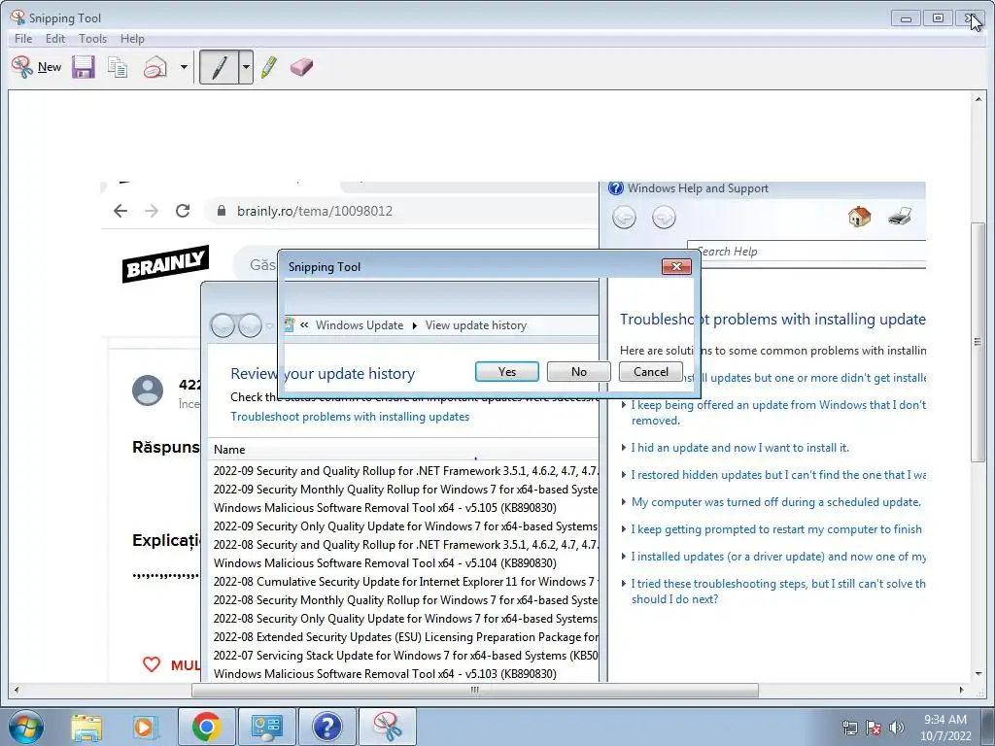Click the horizontal scrollbar thumb

click(474, 690)
